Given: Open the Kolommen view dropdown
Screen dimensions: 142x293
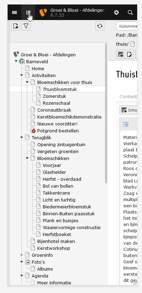Looking at the screenshot, I should (x=127, y=26).
